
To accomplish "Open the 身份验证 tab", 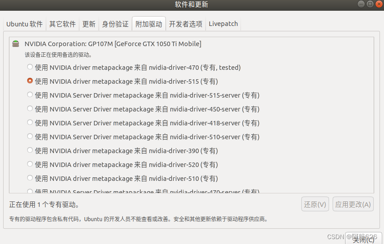I will [x=115, y=24].
